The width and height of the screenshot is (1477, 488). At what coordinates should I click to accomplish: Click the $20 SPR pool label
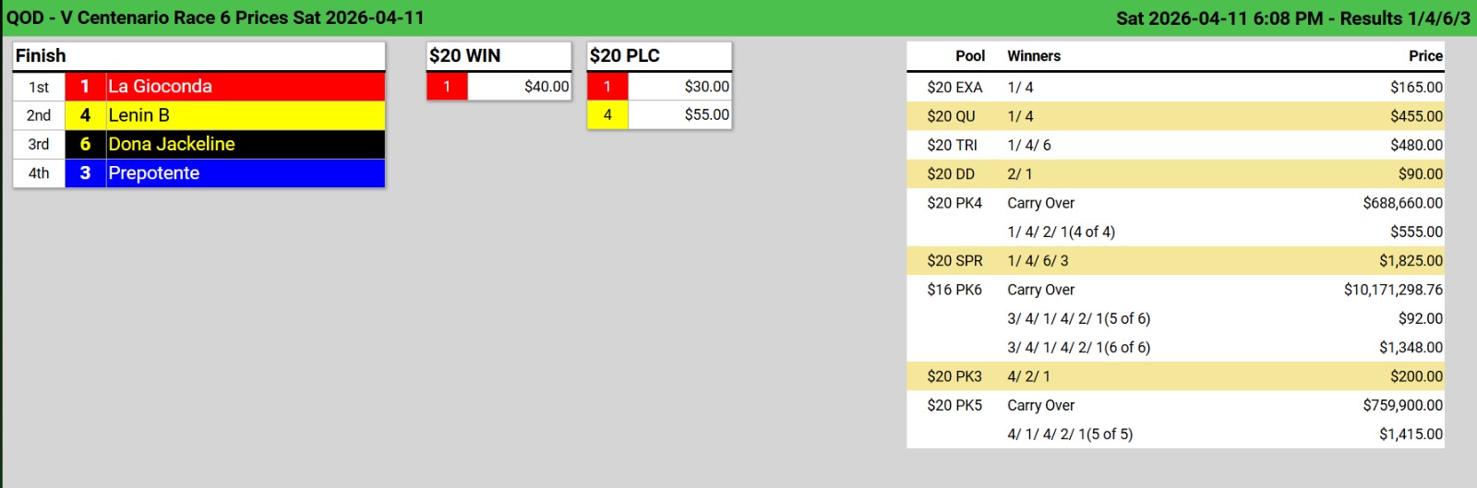pyautogui.click(x=955, y=261)
